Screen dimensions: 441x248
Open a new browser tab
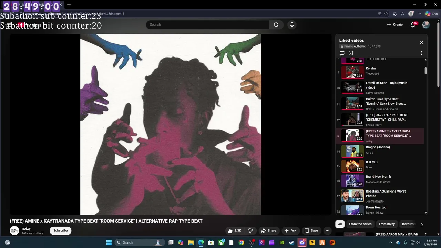[x=69, y=5]
